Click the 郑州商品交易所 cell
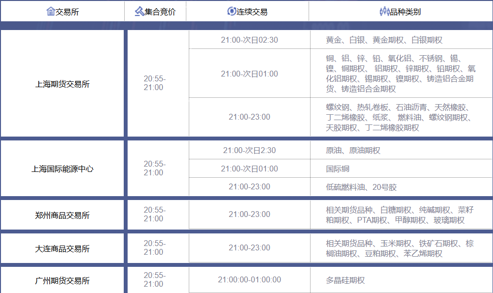This screenshot has width=493, height=293. pos(62,215)
